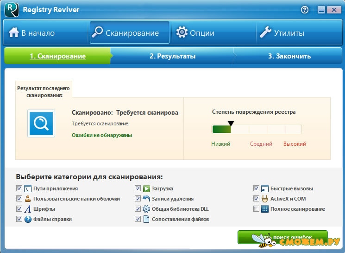Minimize the Registry Reviver window

click(321, 10)
